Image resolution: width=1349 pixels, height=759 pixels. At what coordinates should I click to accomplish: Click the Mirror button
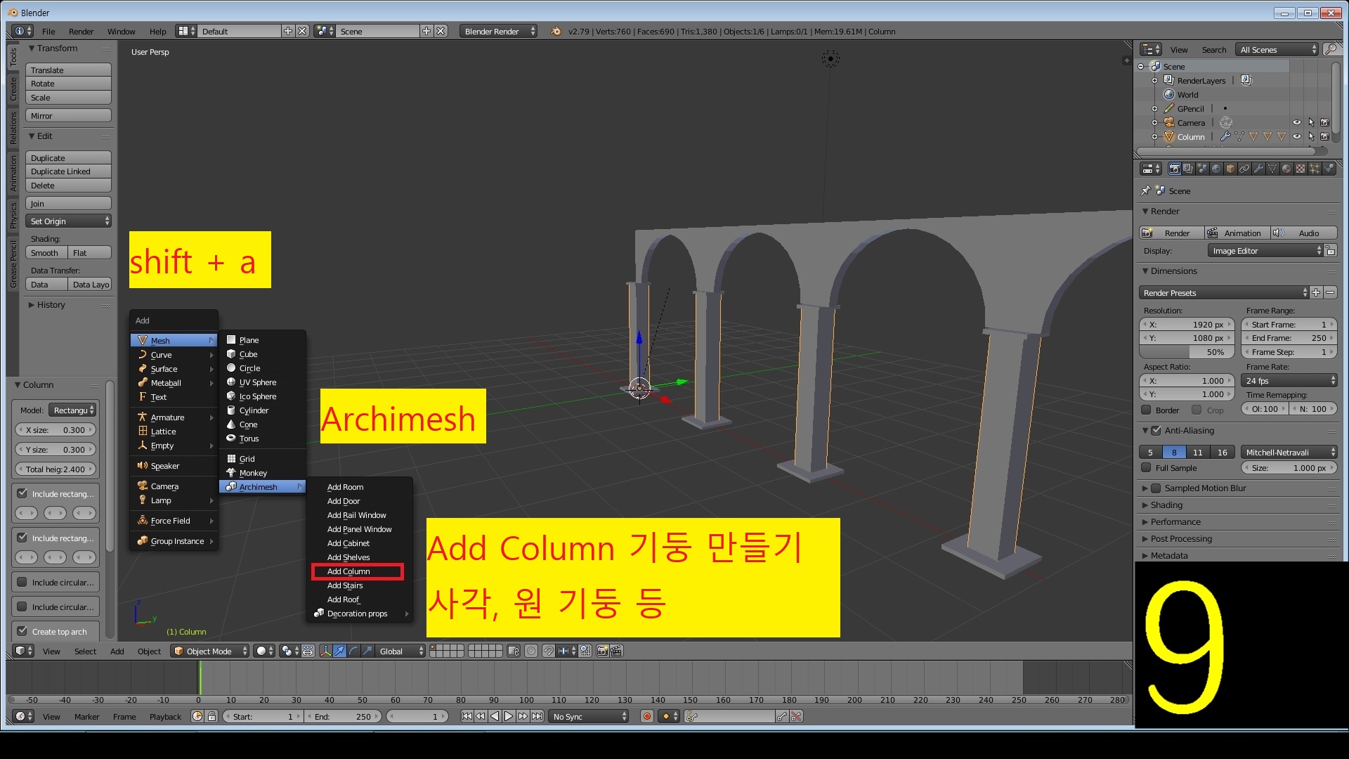coord(69,116)
